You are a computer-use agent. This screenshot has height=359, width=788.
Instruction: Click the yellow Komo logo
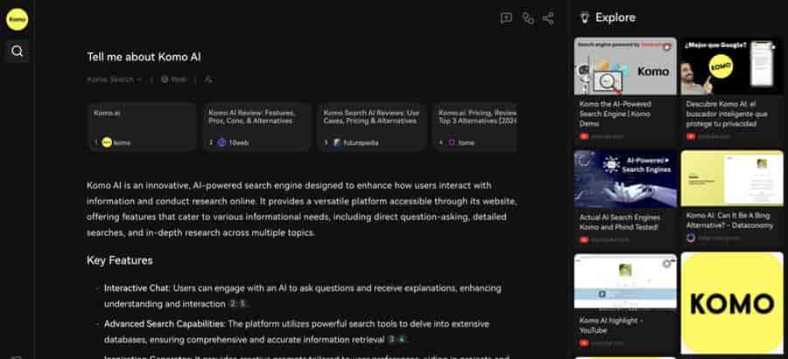18,19
